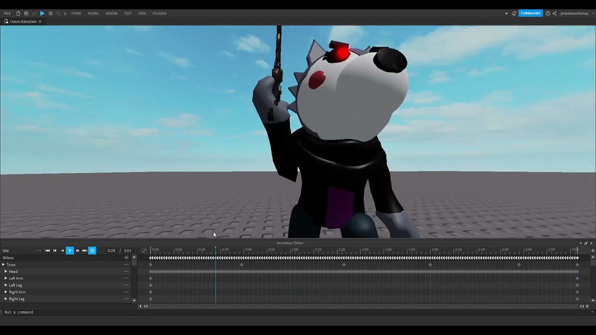
Task: Click the share icon
Action: (x=554, y=13)
